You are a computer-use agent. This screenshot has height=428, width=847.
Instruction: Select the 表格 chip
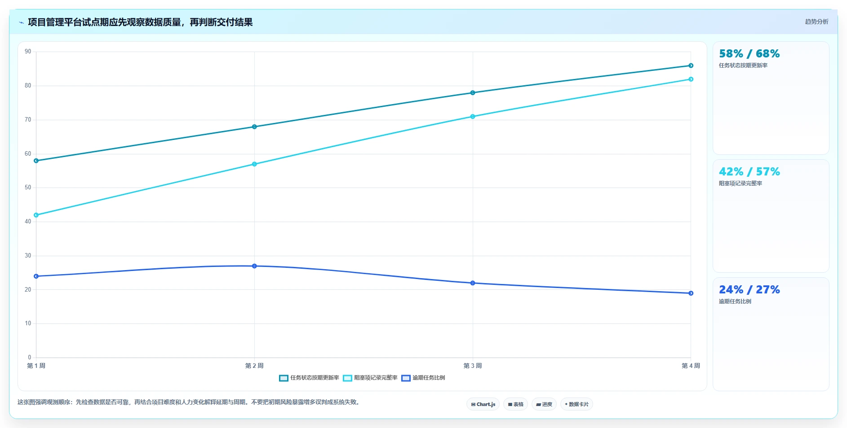click(x=515, y=404)
